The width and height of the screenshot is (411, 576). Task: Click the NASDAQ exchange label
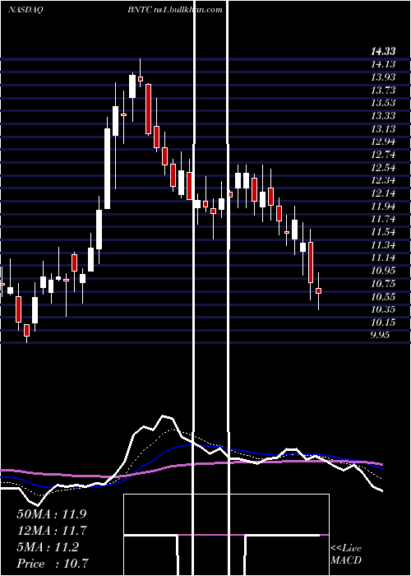click(x=25, y=10)
